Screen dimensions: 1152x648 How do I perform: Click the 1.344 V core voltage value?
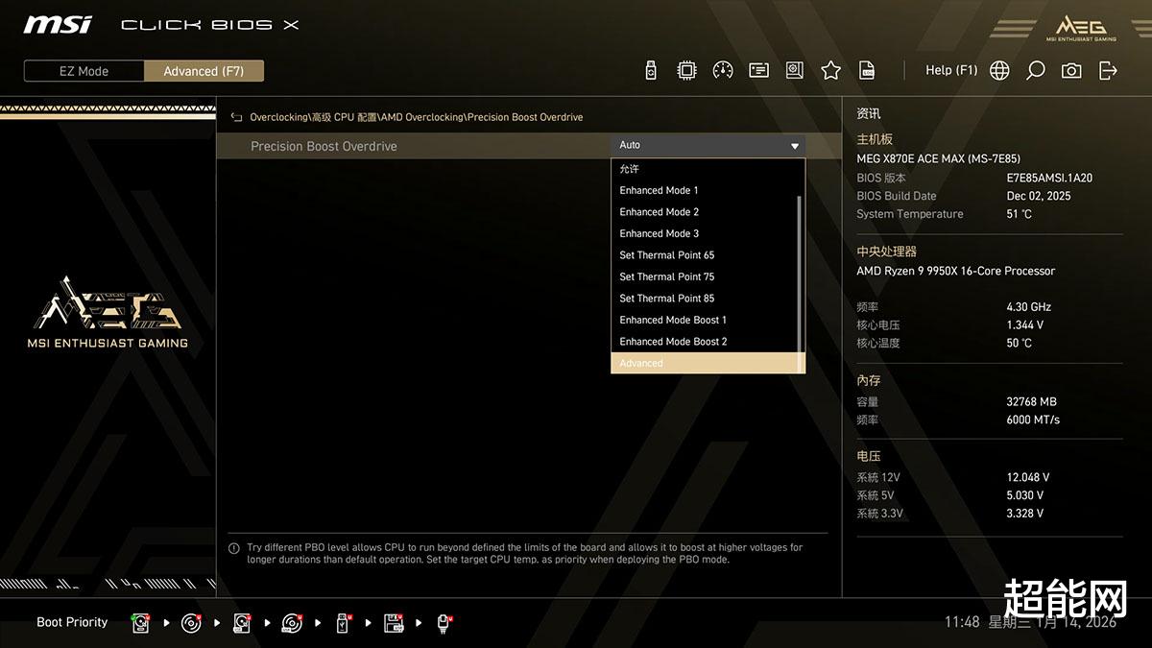click(1025, 325)
